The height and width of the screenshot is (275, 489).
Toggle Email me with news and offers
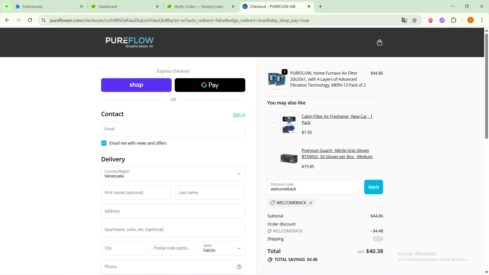point(104,143)
